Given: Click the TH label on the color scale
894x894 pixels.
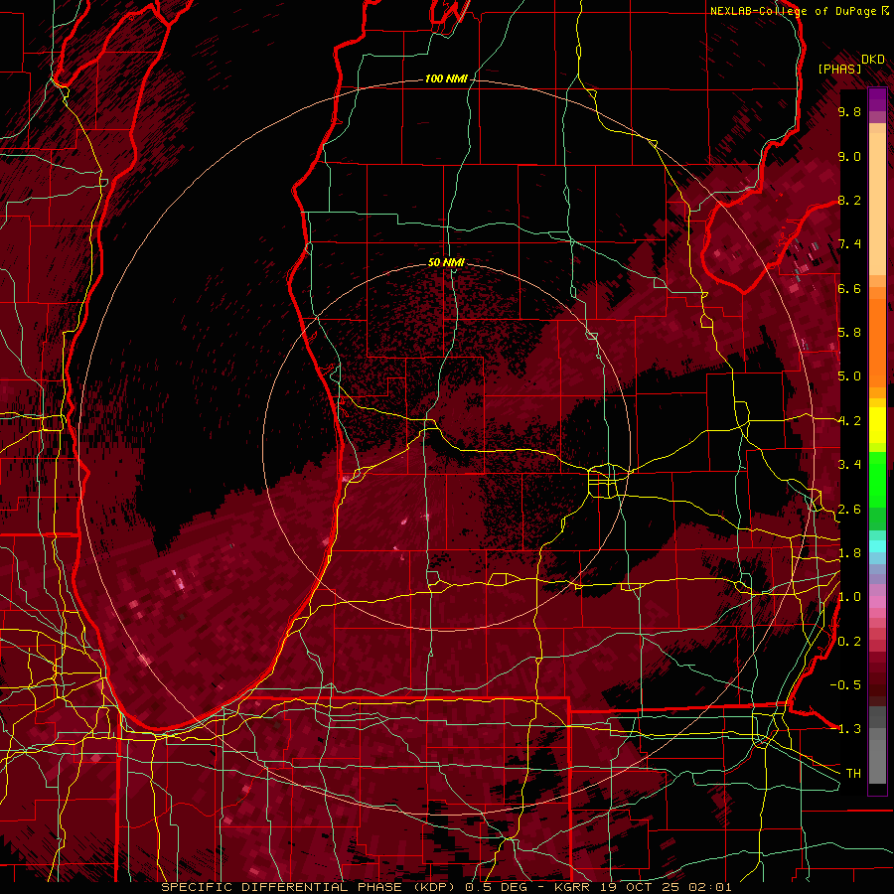Looking at the screenshot, I should coord(853,774).
